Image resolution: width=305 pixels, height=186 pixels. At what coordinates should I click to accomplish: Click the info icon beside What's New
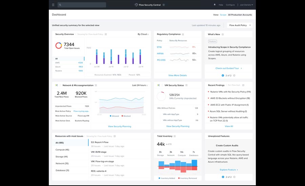click(x=223, y=34)
